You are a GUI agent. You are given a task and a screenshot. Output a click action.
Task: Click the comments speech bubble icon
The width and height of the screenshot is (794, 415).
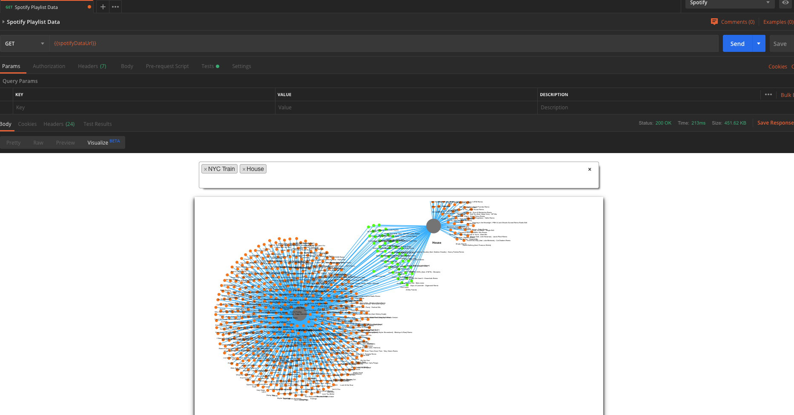[714, 22]
